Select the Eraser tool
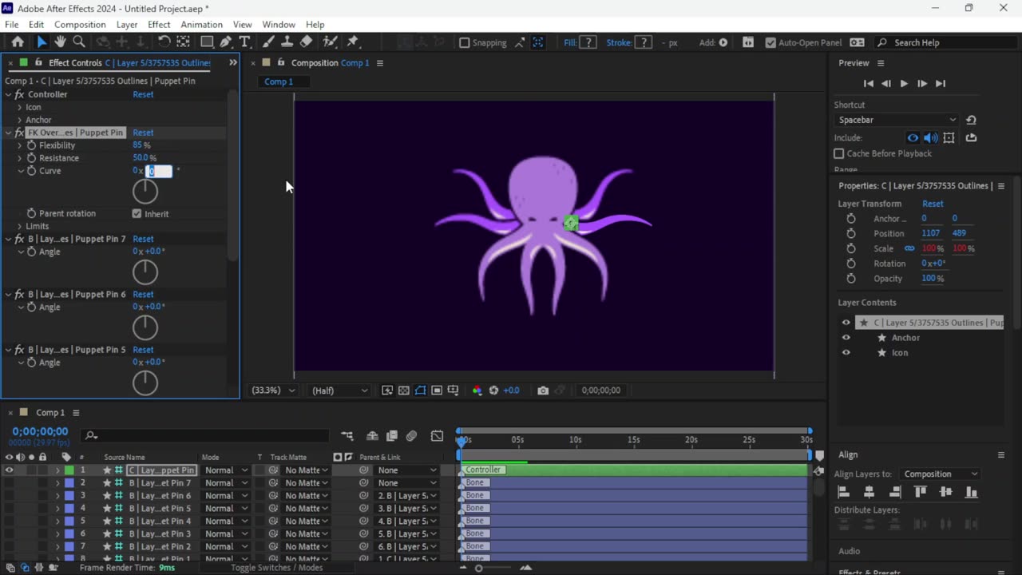The height and width of the screenshot is (575, 1022). (307, 42)
